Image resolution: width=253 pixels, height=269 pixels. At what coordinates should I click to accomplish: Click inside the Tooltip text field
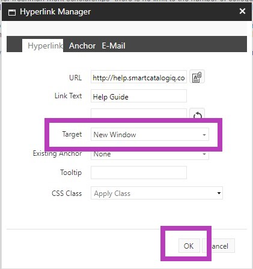[139, 173]
